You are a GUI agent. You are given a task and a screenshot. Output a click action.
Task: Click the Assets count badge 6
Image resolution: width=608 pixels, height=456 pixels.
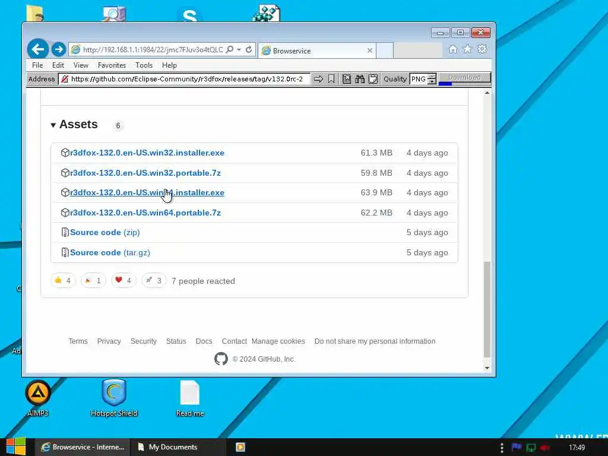click(x=118, y=126)
